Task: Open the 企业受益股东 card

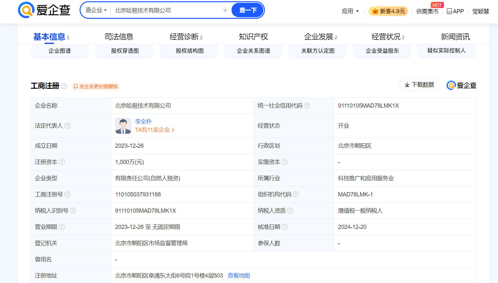Action: pyautogui.click(x=382, y=51)
